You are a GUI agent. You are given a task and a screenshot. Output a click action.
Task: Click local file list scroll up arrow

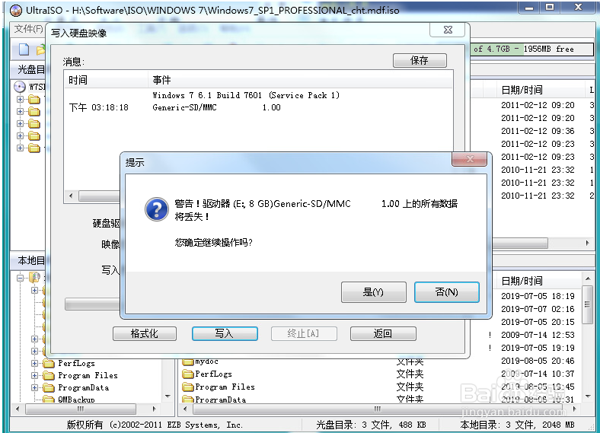click(588, 279)
